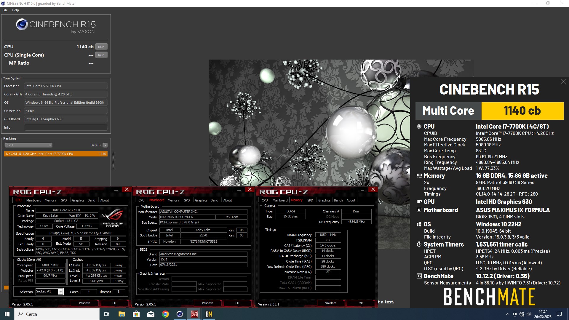Open File Explorer from the taskbar
Viewport: 569px width, 320px height.
(x=122, y=314)
